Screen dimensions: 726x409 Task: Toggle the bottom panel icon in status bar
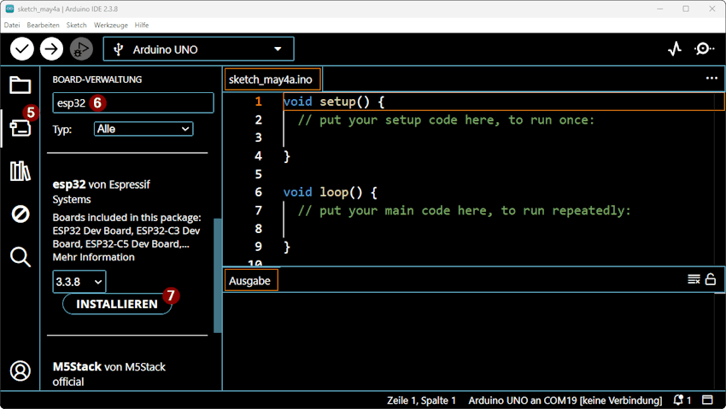[x=707, y=400]
